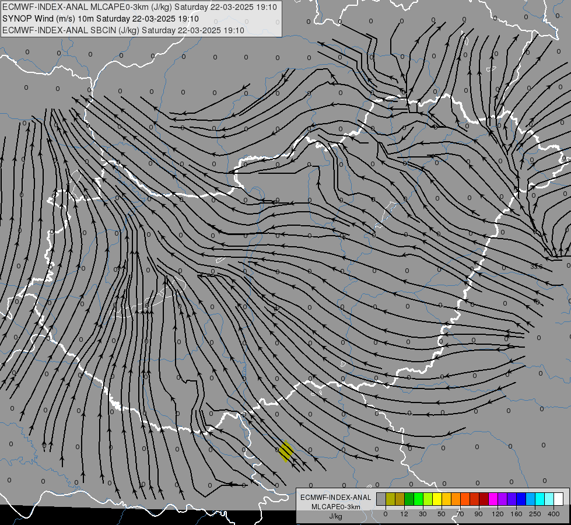Click the 33.6 value label on map
The width and height of the screenshot is (571, 525).
click(x=536, y=267)
